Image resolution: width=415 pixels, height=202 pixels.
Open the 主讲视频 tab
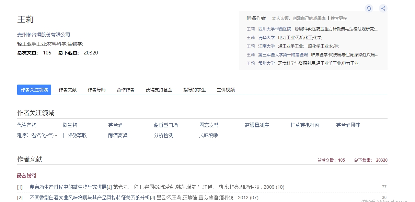(226, 90)
